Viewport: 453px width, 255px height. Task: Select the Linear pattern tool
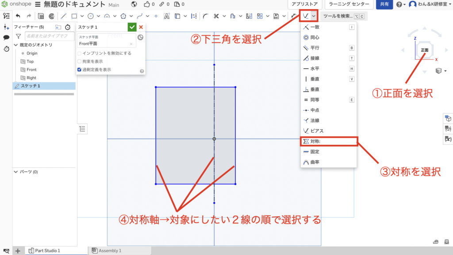click(x=260, y=16)
